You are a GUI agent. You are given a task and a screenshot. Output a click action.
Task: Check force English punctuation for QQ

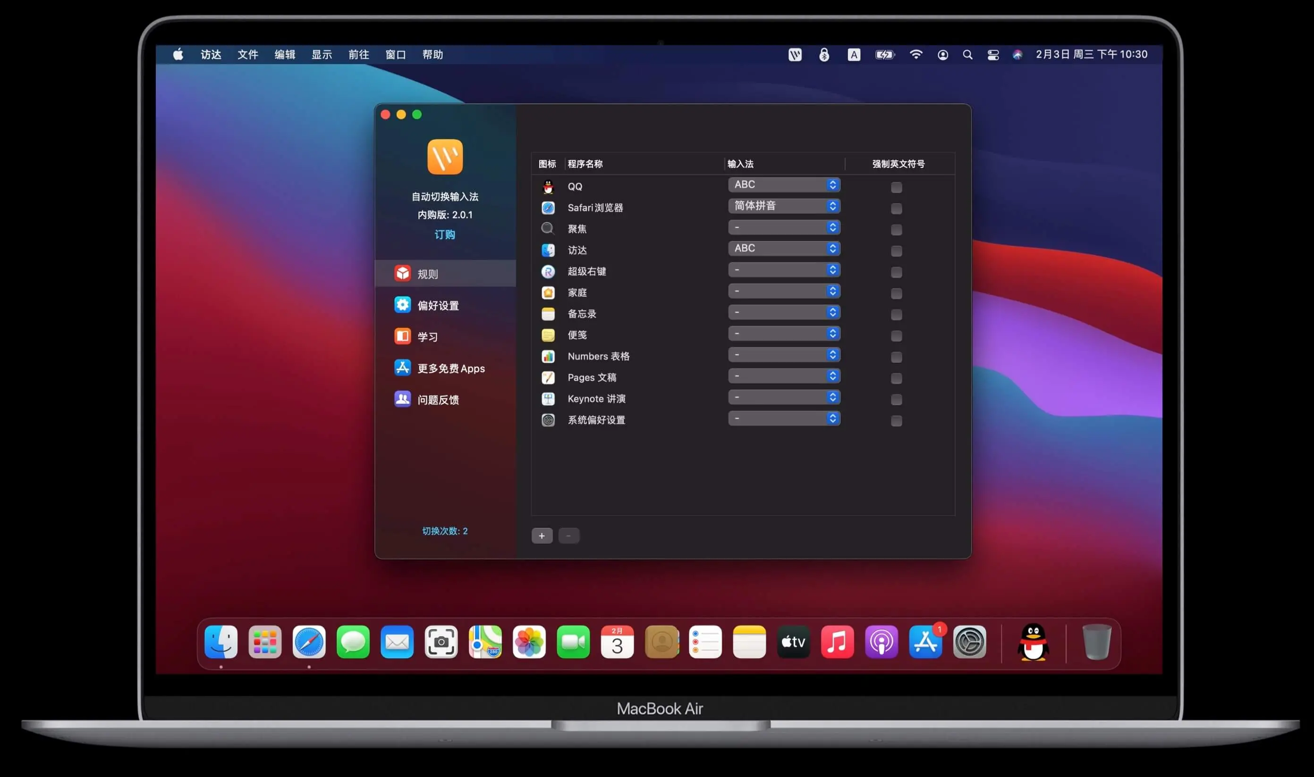[896, 187]
